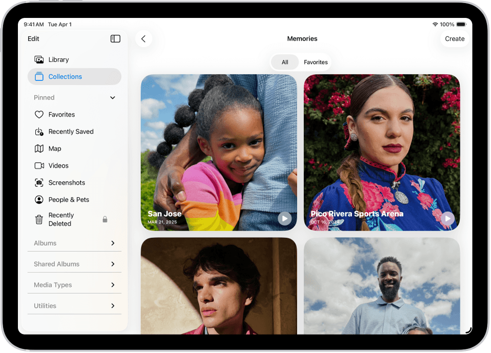The height and width of the screenshot is (353, 491).
Task: Click the Shared Albums header text
Action: click(57, 264)
